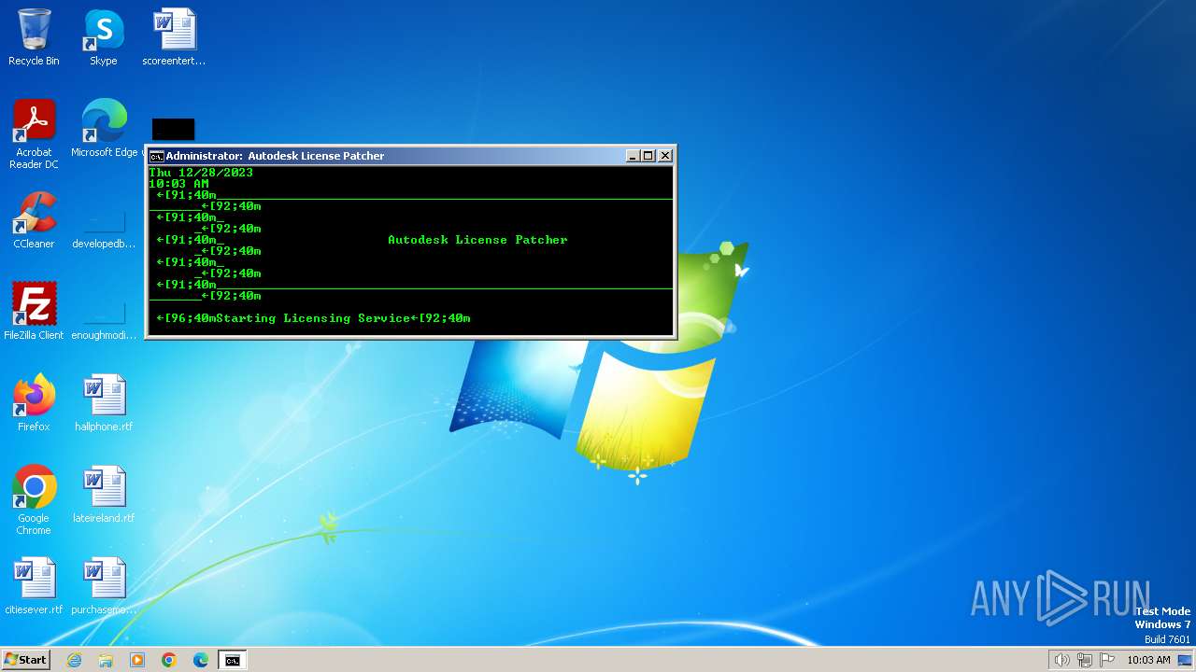Open the Action Center flag icon
Viewport: 1196px width, 672px height.
1107,660
